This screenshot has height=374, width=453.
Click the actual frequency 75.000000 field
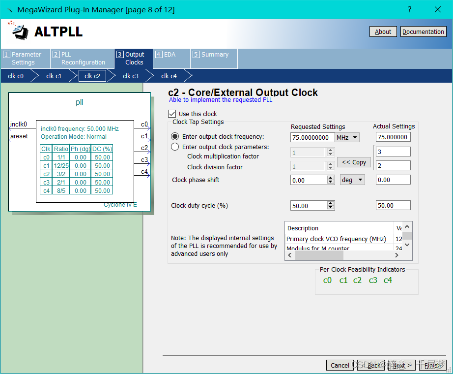[x=393, y=137]
